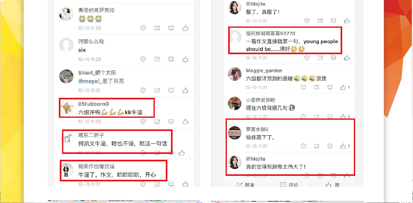This screenshot has width=413, height=203.
Task: View avatar of 阿蒙么么哒
Action: 66,45
